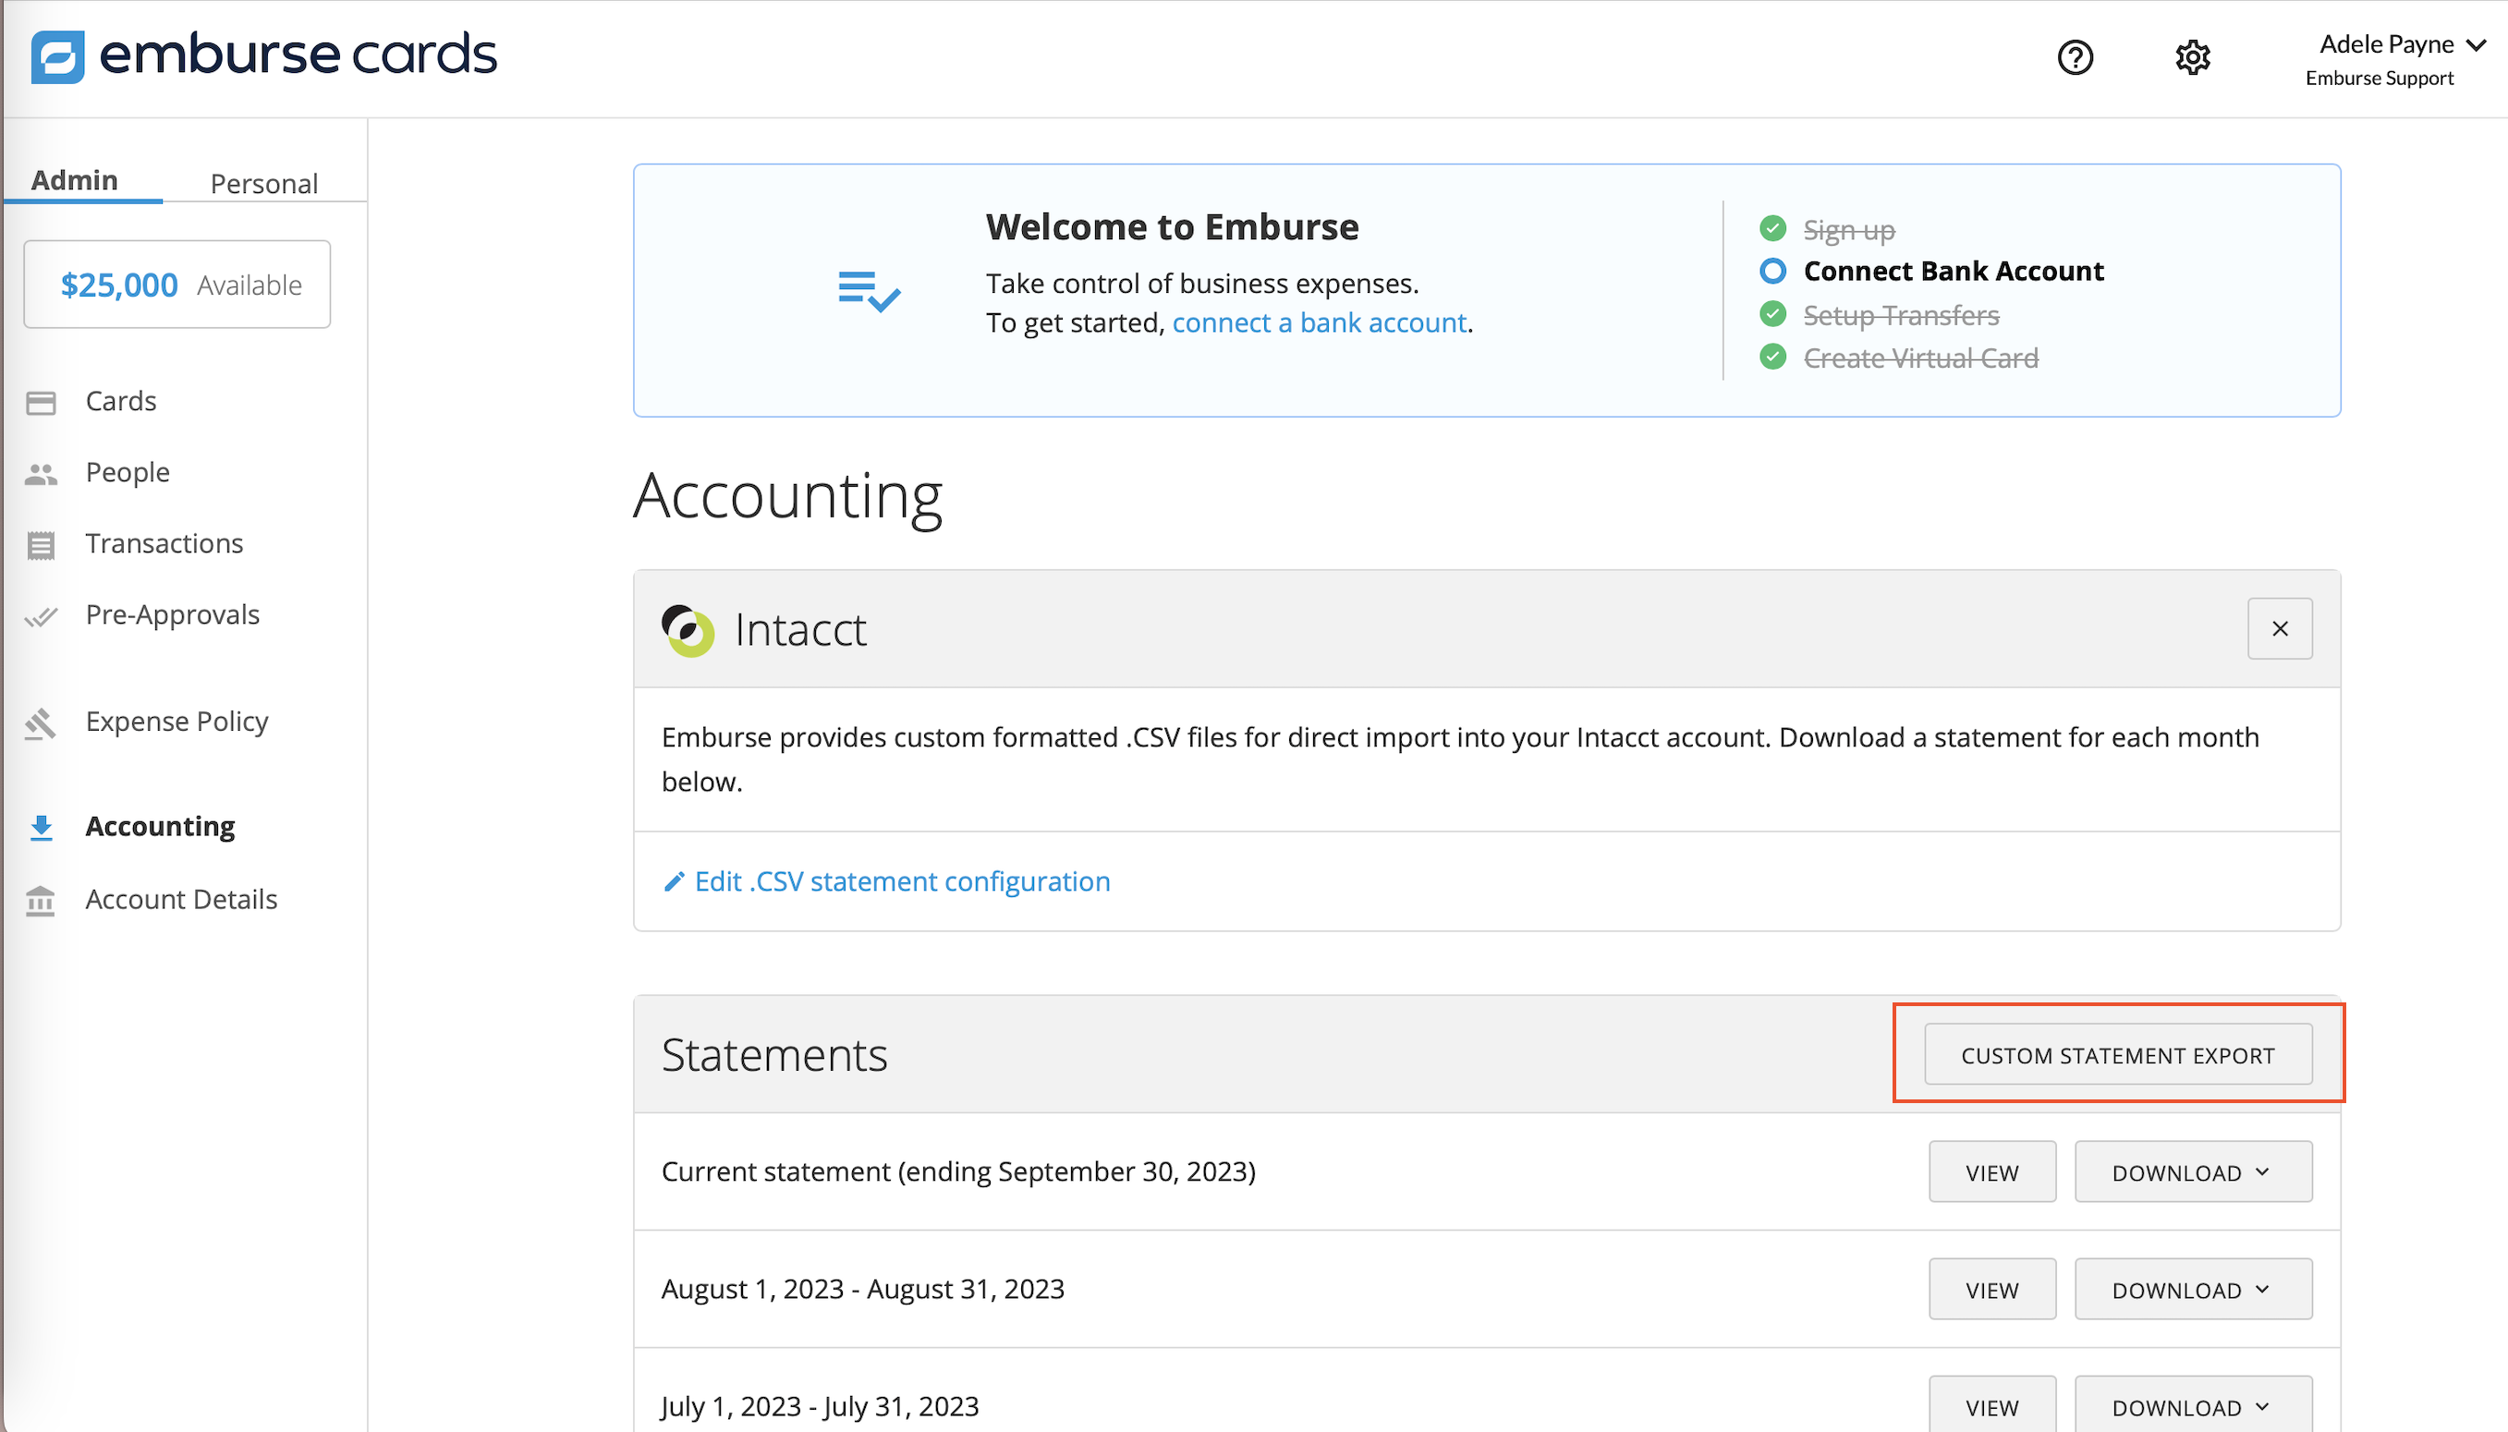Screen dimensions: 2508x1432
Task: Open Pre-Approvals in the sidebar
Action: [172, 614]
